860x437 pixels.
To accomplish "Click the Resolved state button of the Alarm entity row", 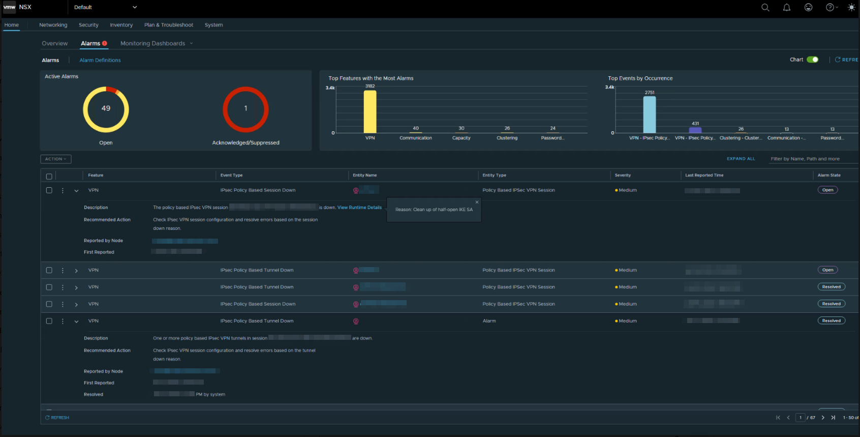I will point(832,321).
